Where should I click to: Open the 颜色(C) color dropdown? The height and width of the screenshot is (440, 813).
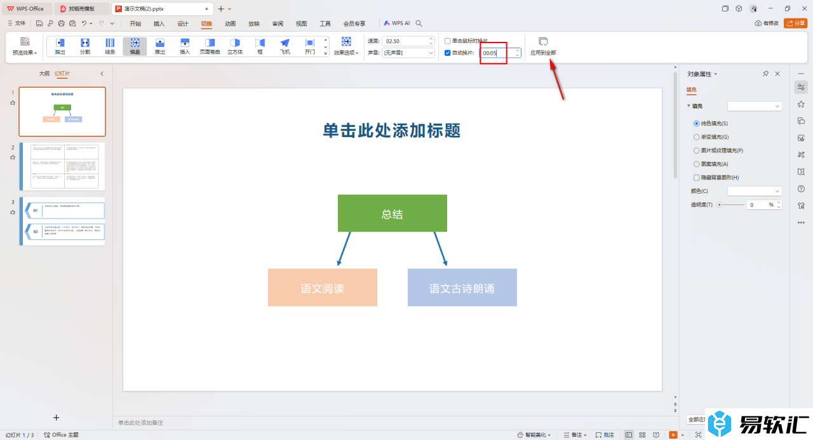[x=755, y=191]
